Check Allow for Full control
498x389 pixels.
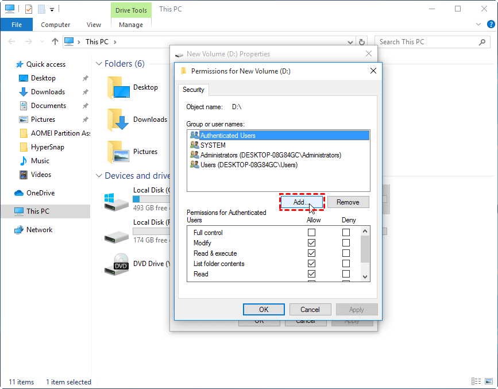(311, 233)
